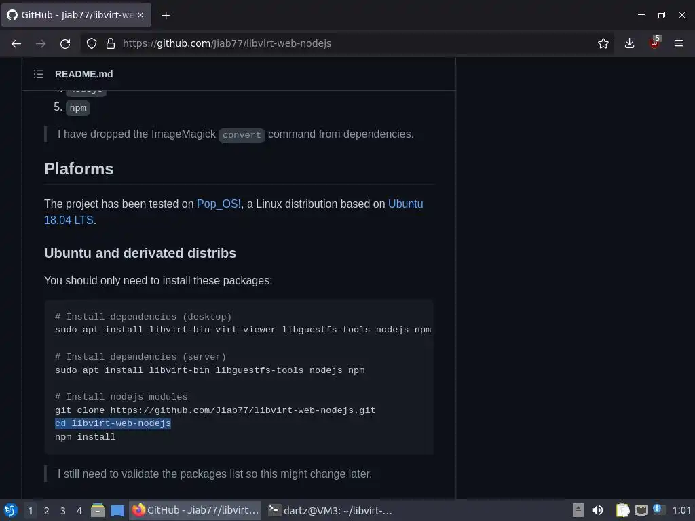The height and width of the screenshot is (521, 695).
Task: Open the Firefox downloads panel
Action: point(629,43)
